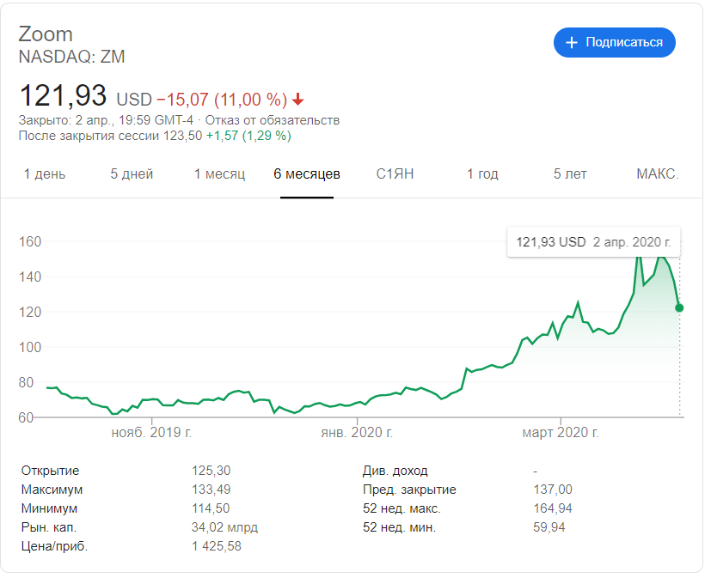Click the 52 нед. мин. value 59,94

click(x=549, y=528)
